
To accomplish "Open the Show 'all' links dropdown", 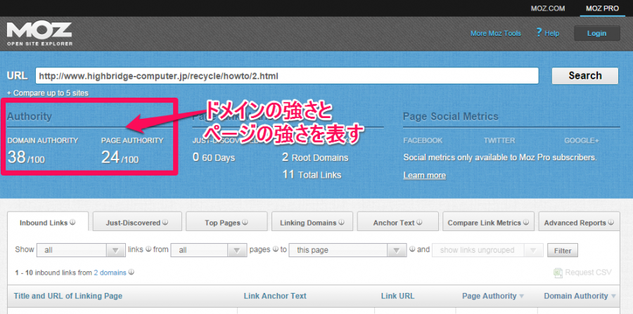I will (x=81, y=250).
